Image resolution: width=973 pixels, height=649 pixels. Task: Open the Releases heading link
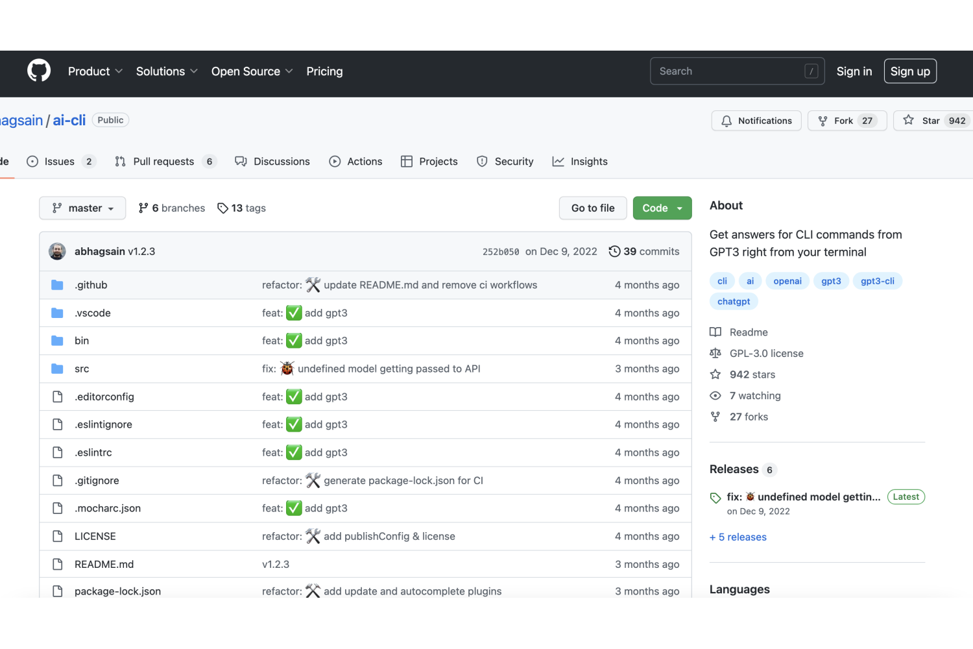click(x=734, y=469)
